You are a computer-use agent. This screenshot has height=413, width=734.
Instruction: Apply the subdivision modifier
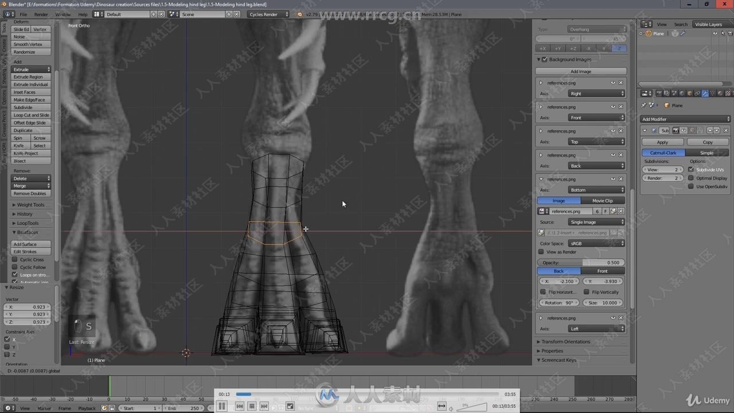click(x=662, y=142)
